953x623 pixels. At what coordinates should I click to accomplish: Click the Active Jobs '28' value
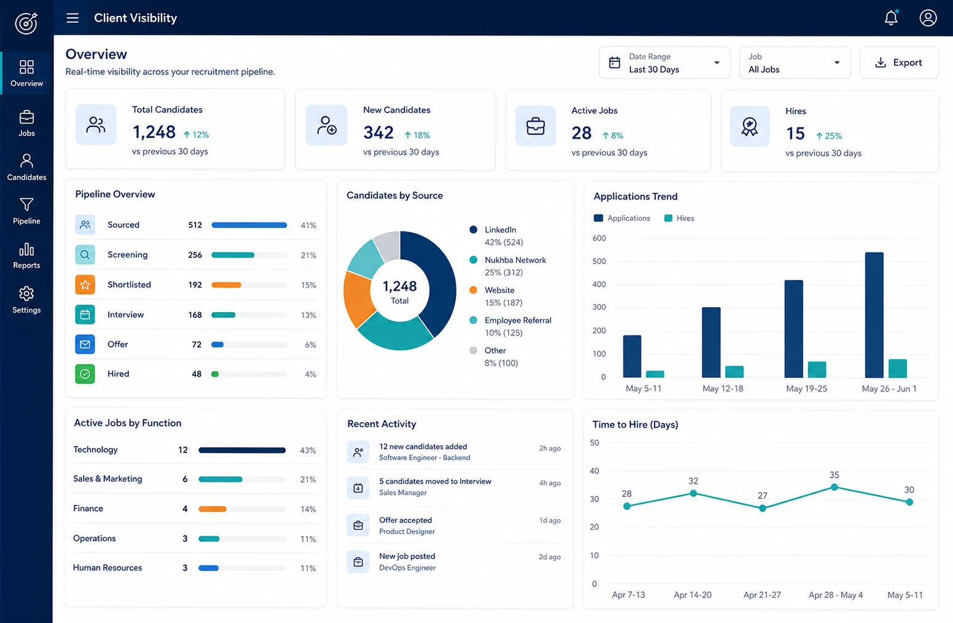pyautogui.click(x=581, y=133)
